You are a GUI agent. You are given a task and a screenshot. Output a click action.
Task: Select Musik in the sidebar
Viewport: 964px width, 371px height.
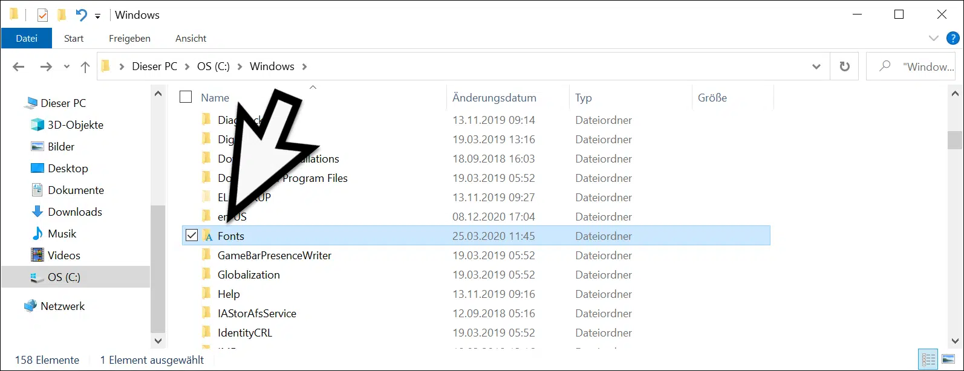point(62,234)
